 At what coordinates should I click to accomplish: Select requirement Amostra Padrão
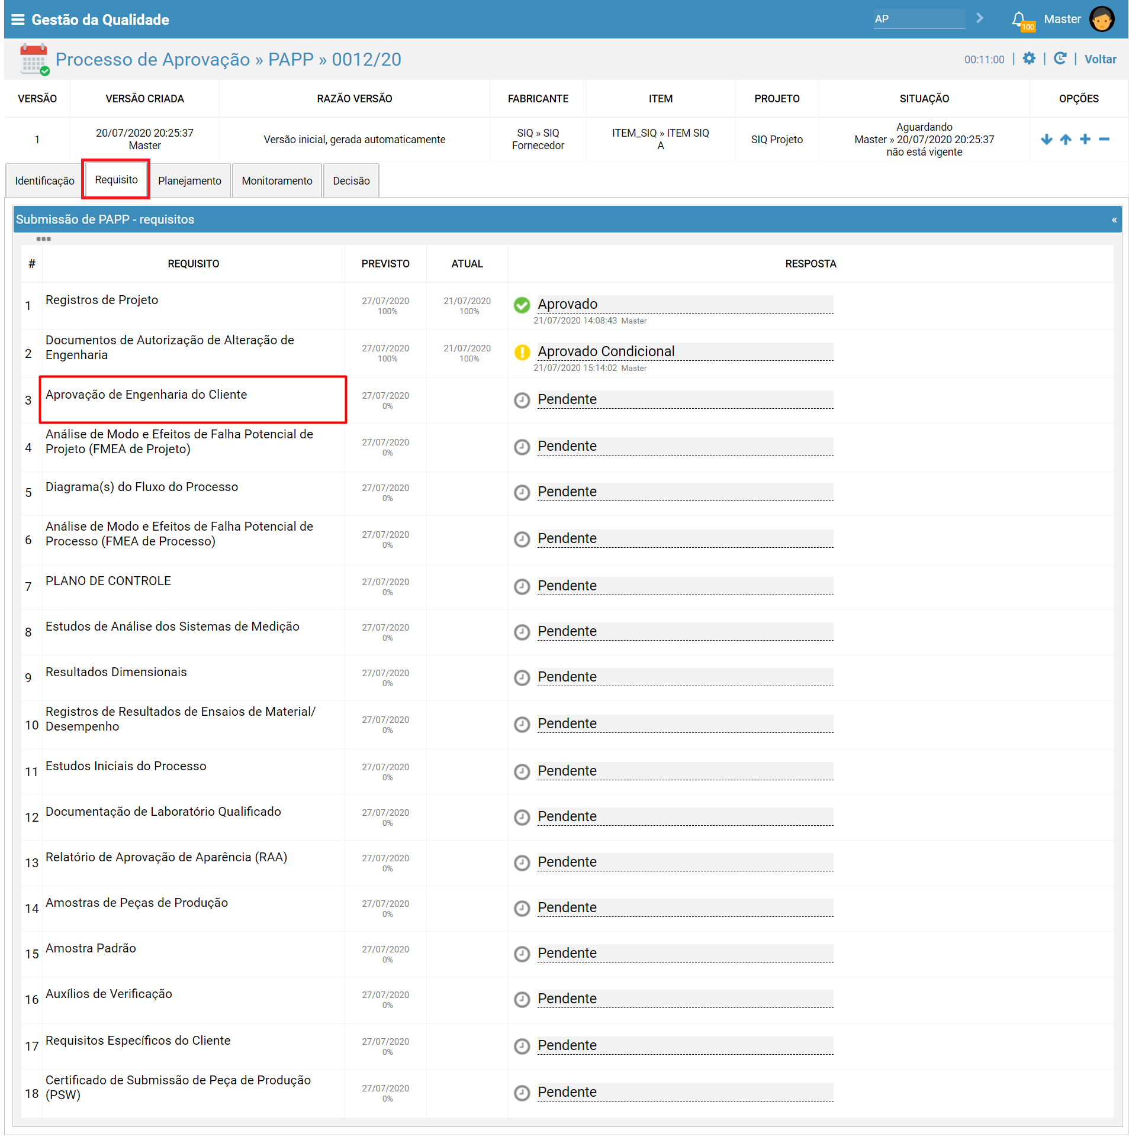click(x=91, y=948)
